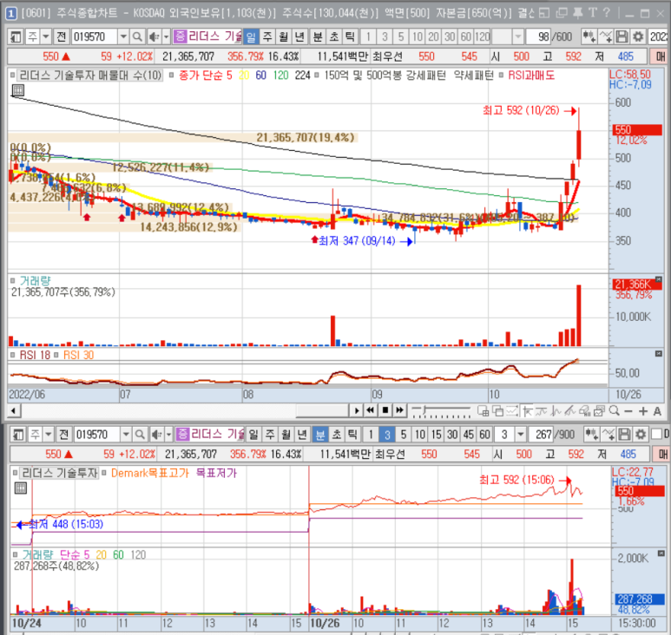Stop chart replay
Image resolution: width=671 pixels, height=635 pixels.
tap(385, 411)
